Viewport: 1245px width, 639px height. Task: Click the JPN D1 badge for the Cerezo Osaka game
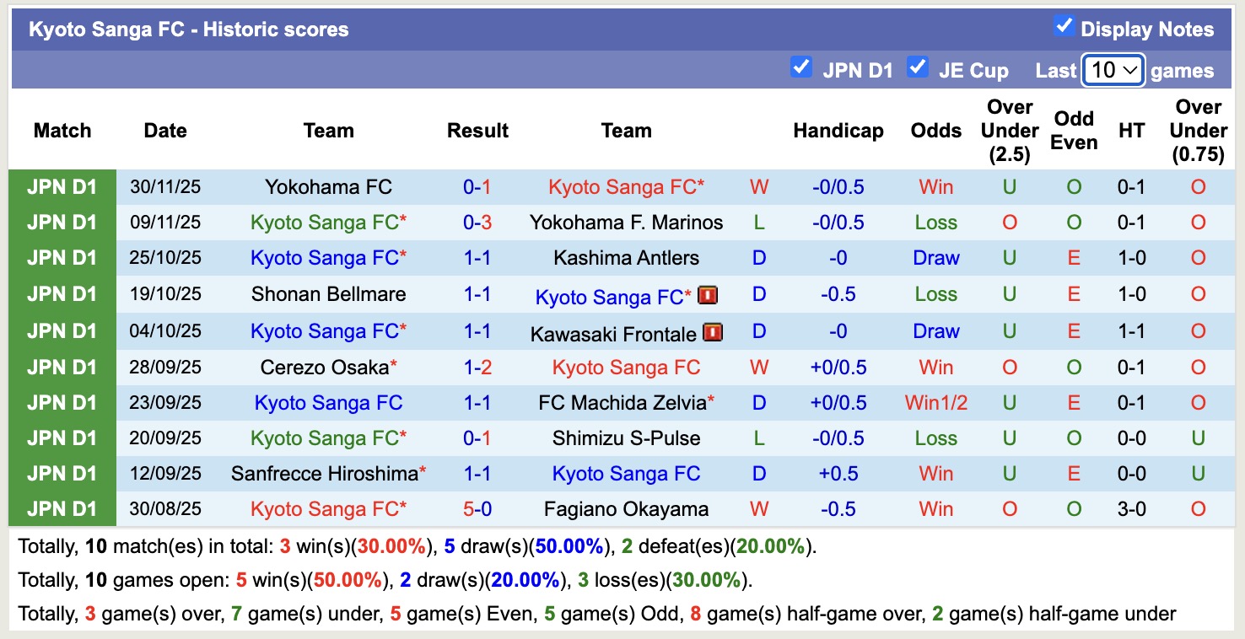[x=63, y=367]
